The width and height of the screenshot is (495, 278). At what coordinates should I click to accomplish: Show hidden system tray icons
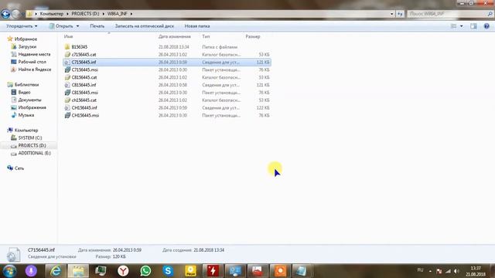click(x=430, y=271)
